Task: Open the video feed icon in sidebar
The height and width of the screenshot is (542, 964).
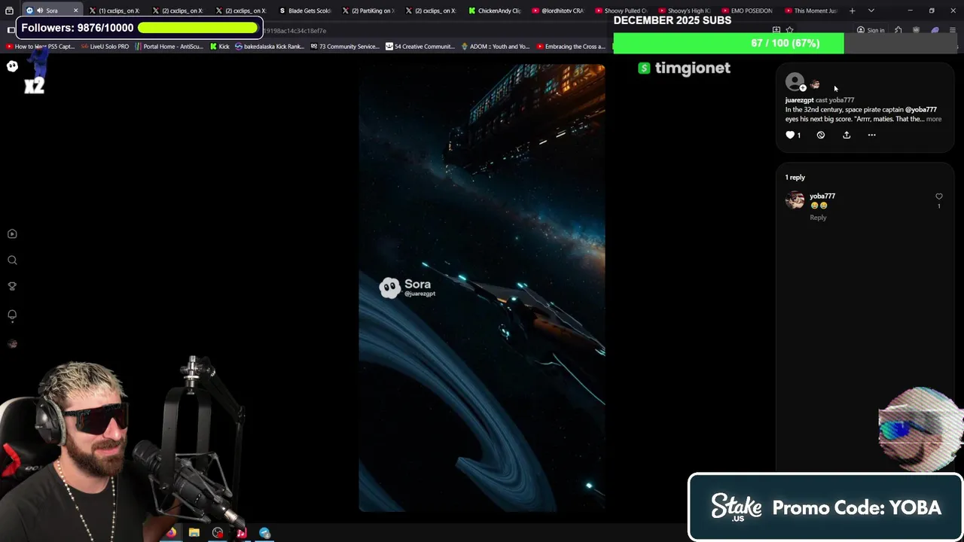Action: (x=12, y=234)
